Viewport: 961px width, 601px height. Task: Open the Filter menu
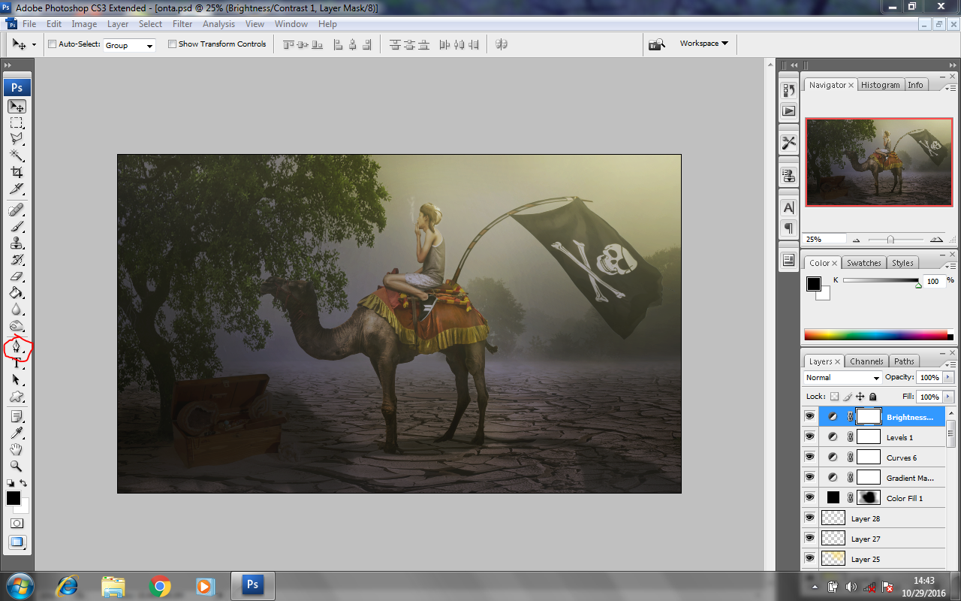pyautogui.click(x=182, y=23)
